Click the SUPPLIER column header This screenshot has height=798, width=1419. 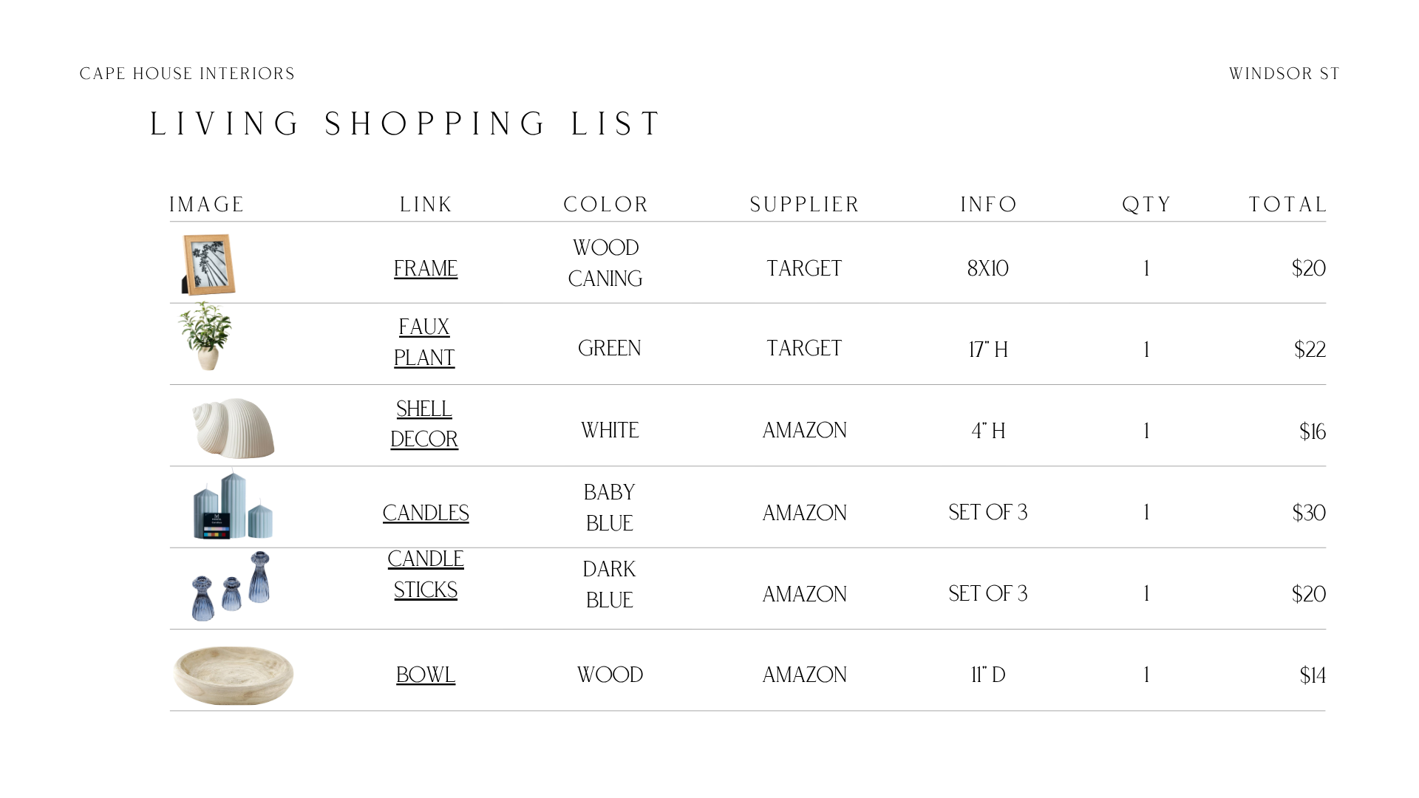click(805, 205)
